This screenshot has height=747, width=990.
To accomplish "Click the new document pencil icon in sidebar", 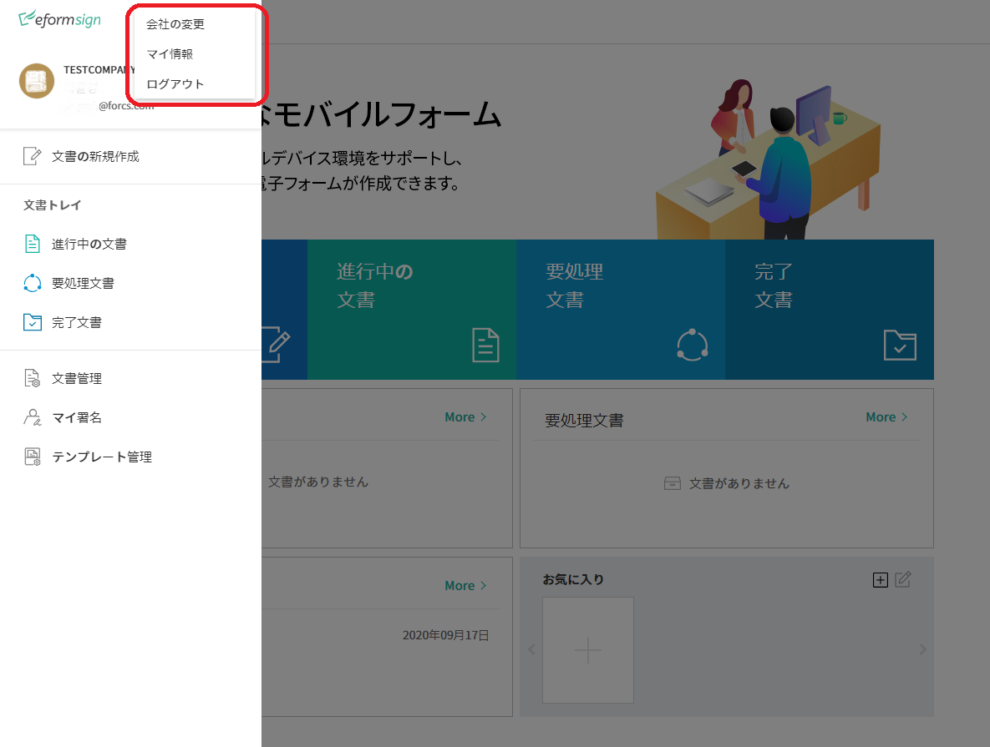I will pyautogui.click(x=33, y=156).
